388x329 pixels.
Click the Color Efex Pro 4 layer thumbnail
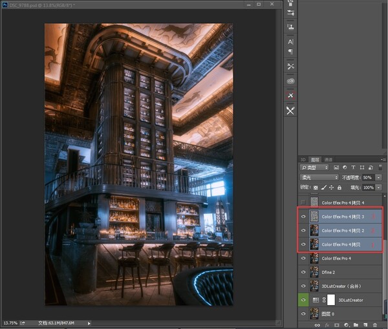[314, 258]
